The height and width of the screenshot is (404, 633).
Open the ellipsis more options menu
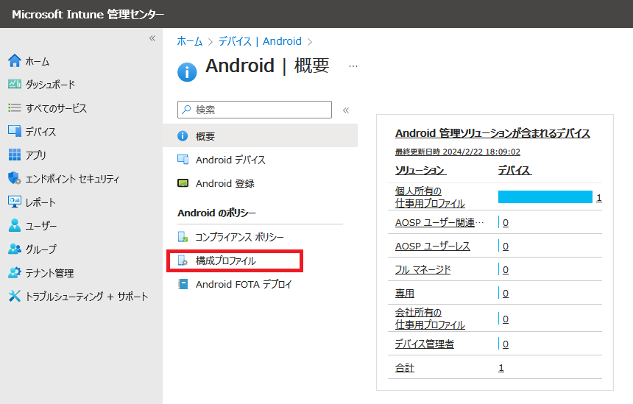click(x=353, y=66)
